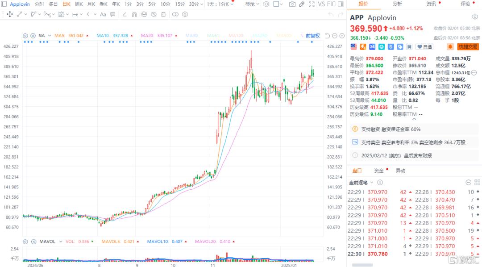Select the crosshair cursor drawing tool
482x267 pixels.
coord(10,14)
